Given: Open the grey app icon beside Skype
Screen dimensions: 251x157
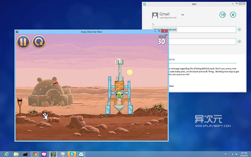Looking at the screenshot, I should (x=63, y=154).
